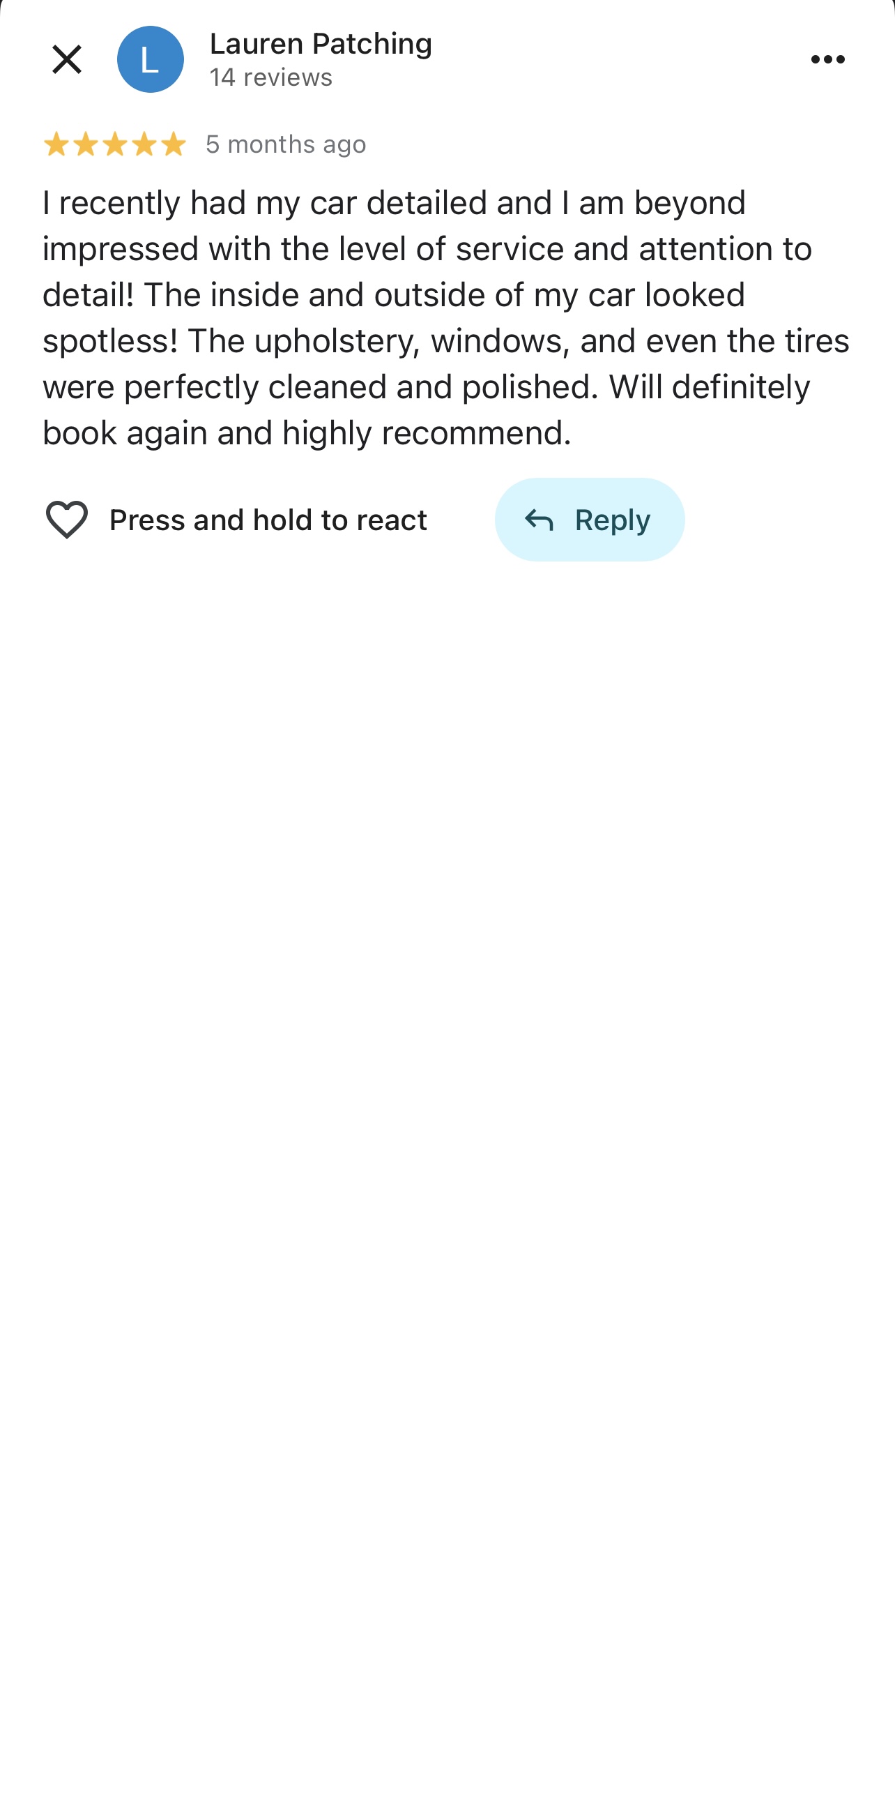895x1801 pixels.
Task: Close the review detail view
Action: [x=67, y=59]
